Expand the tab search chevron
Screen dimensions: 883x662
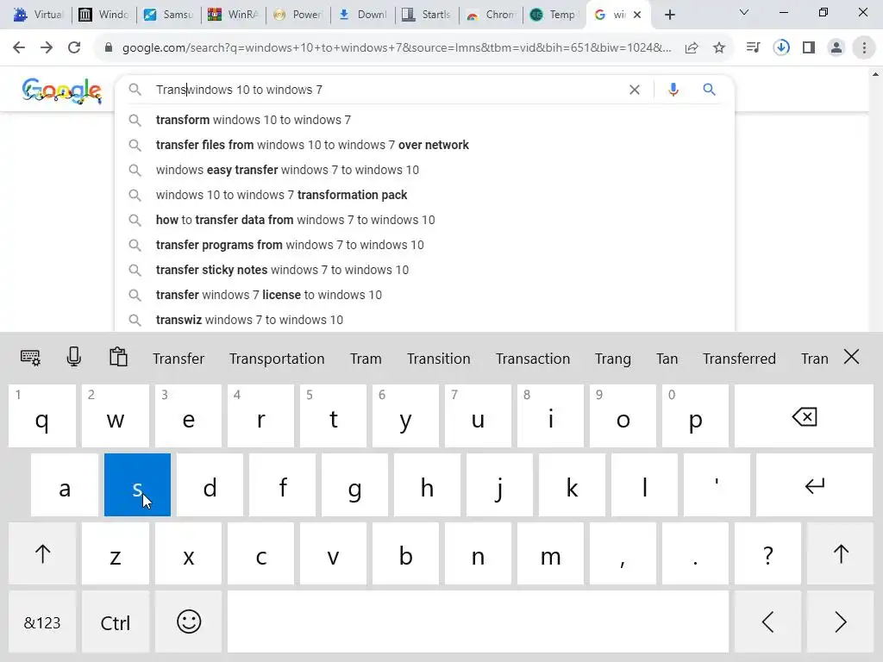744,12
